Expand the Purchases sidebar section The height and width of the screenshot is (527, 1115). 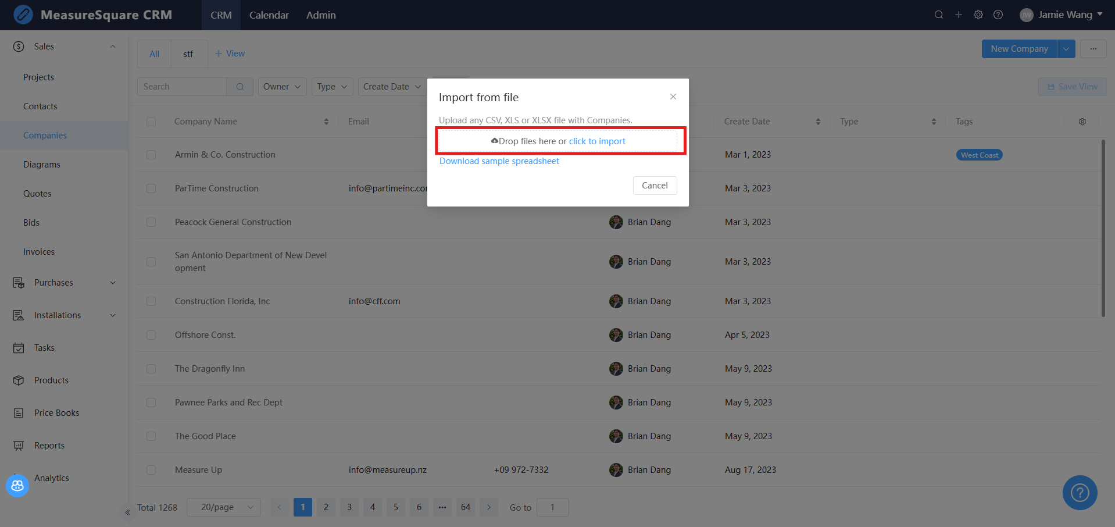pos(113,283)
